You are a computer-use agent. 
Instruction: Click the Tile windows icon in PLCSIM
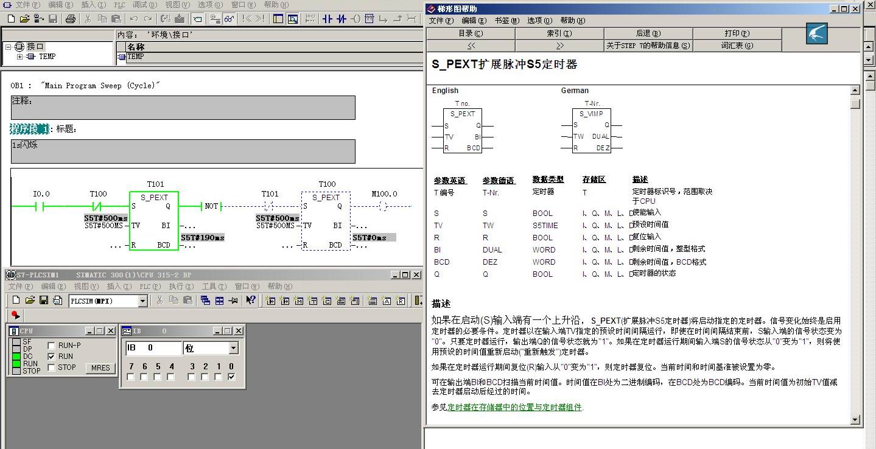point(219,301)
